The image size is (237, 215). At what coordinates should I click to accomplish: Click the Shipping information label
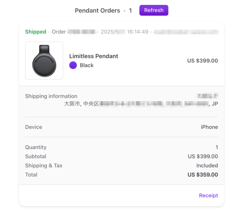click(51, 96)
